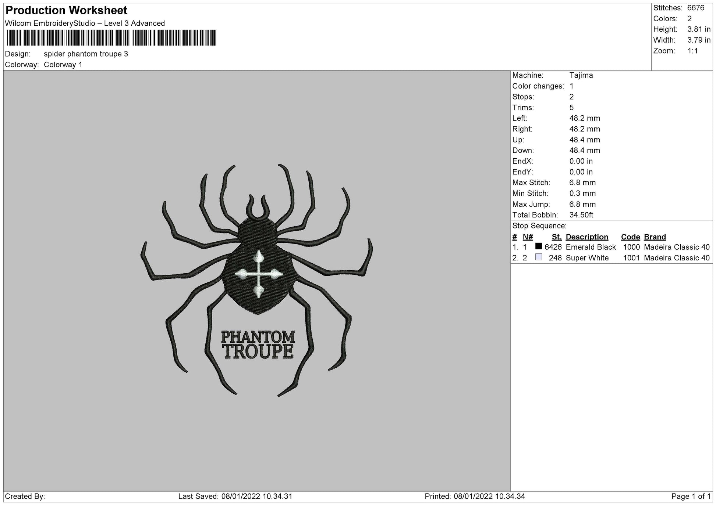Click the 'Page 1 of 1' indicator
The image size is (716, 505).
tap(691, 497)
